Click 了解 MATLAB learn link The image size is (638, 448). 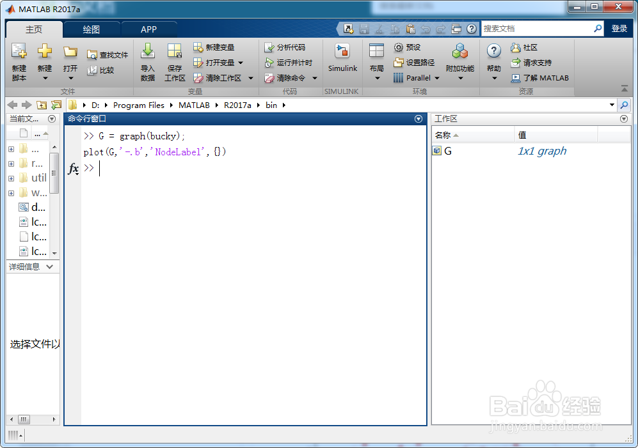click(539, 78)
